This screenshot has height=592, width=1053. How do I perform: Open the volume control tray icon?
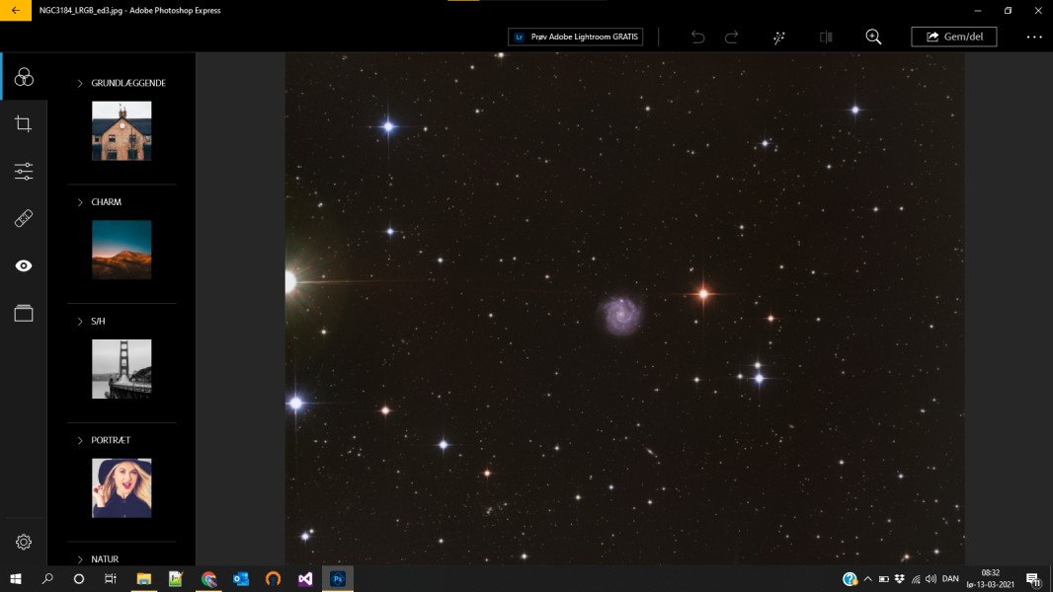click(931, 578)
